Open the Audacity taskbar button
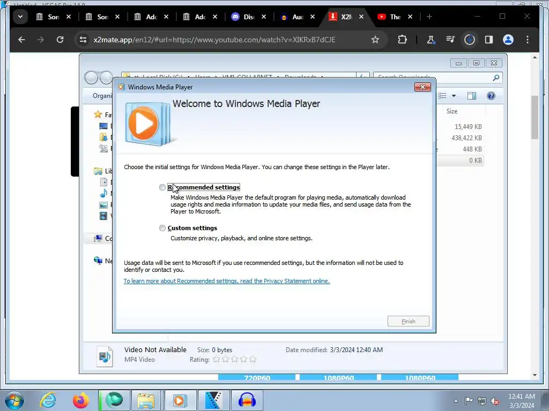Image resolution: width=549 pixels, height=411 pixels. coord(247,400)
